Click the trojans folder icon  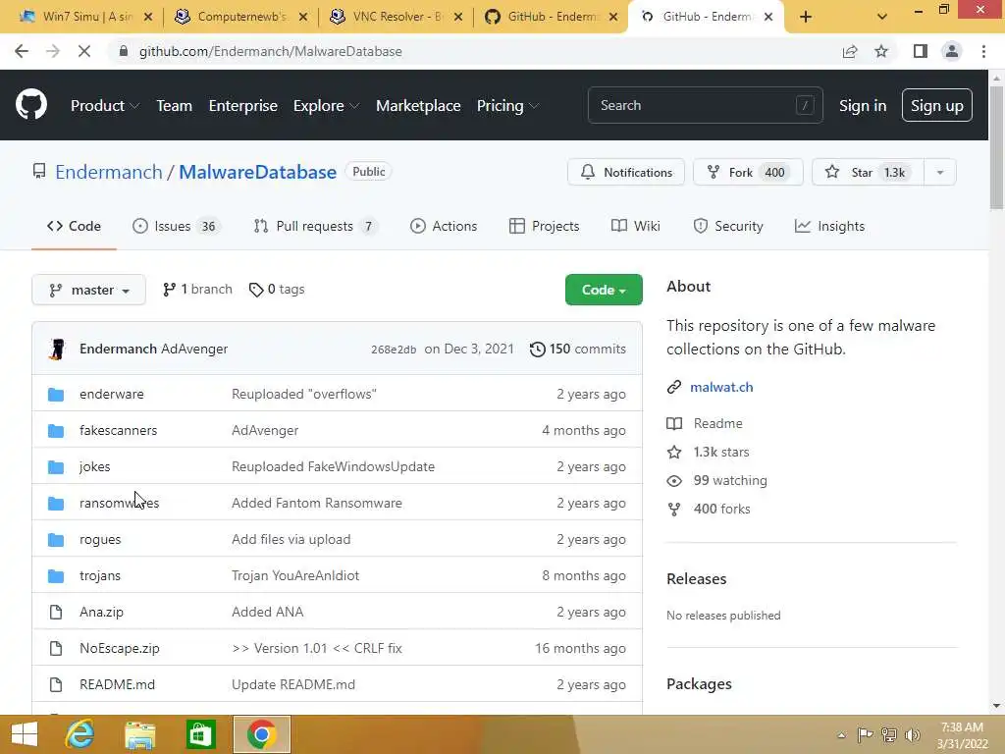tap(56, 575)
